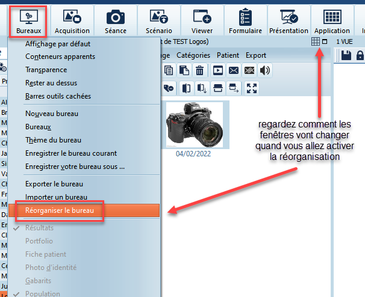Click the trash delete icon
The image size is (365, 297).
(200, 70)
